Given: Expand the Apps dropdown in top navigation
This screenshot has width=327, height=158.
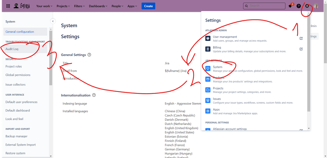Looking at the screenshot, I should point(132,6).
